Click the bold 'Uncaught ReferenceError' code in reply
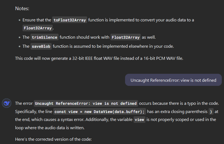The width and height of the screenshot is (224, 144). (86, 103)
